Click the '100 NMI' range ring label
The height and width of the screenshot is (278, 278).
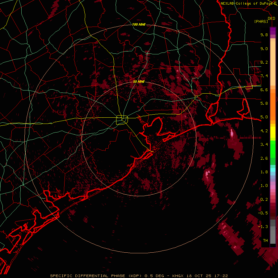pos(139,24)
